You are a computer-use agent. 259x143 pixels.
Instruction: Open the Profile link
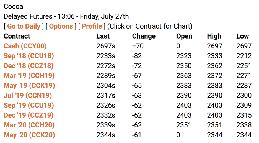tap(92, 26)
